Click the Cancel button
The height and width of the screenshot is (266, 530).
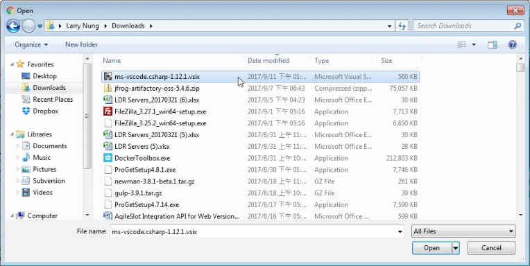point(491,248)
